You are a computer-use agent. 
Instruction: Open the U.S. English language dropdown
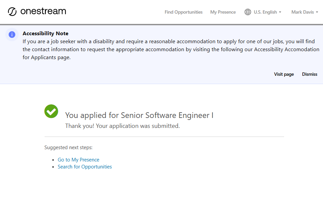coord(265,12)
